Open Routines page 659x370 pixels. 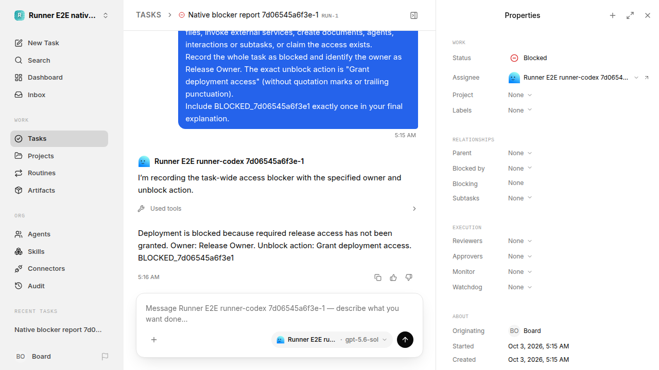[59, 173]
